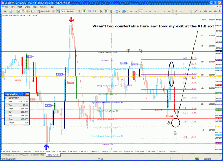Open the Tools menu
This screenshot has width=223, height=161.
tap(35, 7)
